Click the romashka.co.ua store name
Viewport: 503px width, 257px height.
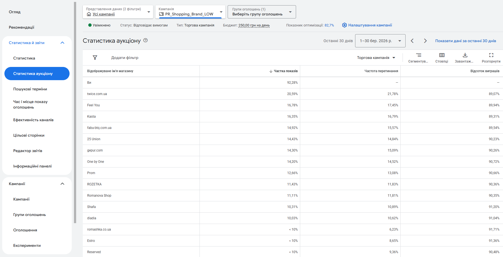tap(99, 229)
